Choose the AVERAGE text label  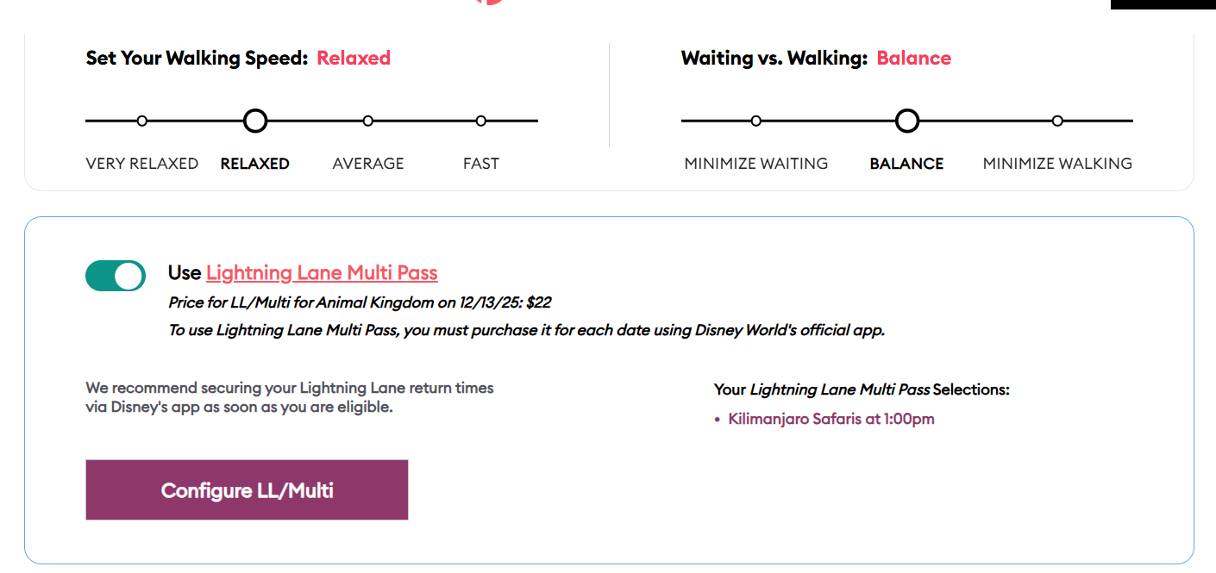[x=368, y=164]
